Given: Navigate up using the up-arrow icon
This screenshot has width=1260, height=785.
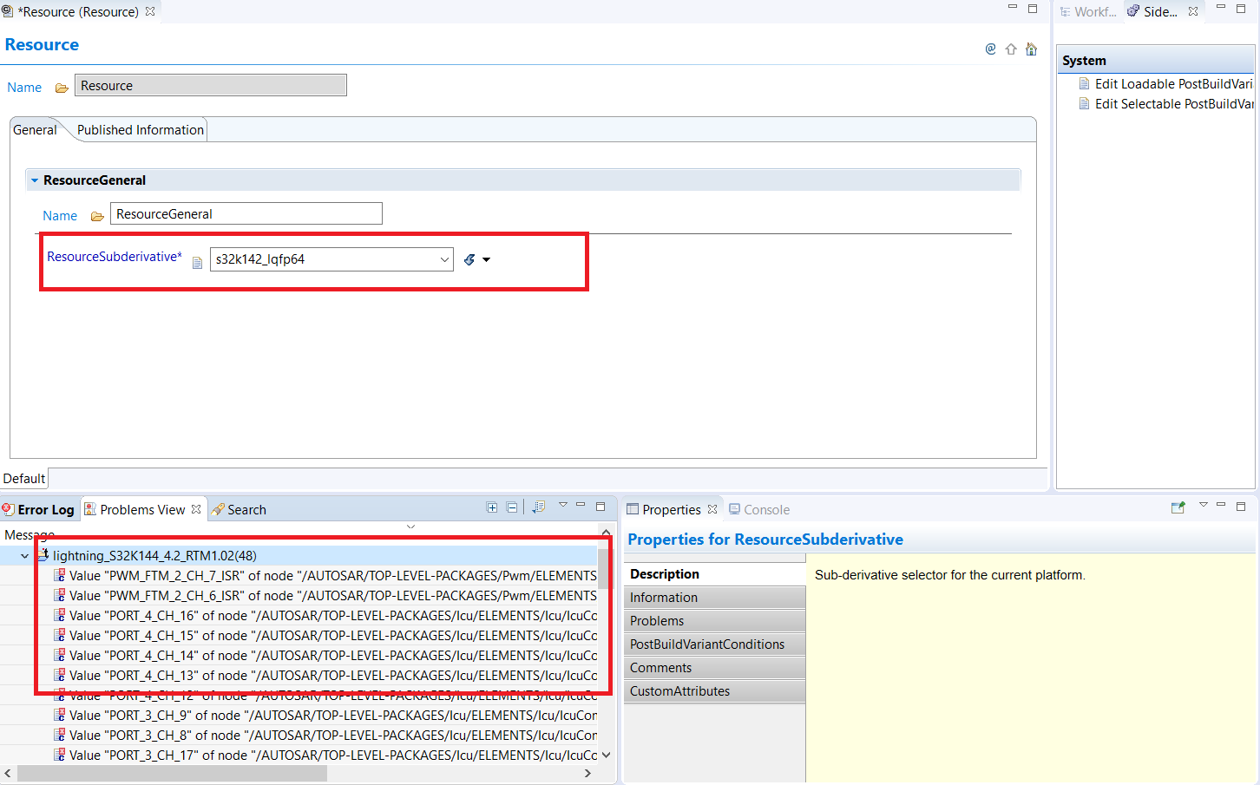Looking at the screenshot, I should 1011,49.
